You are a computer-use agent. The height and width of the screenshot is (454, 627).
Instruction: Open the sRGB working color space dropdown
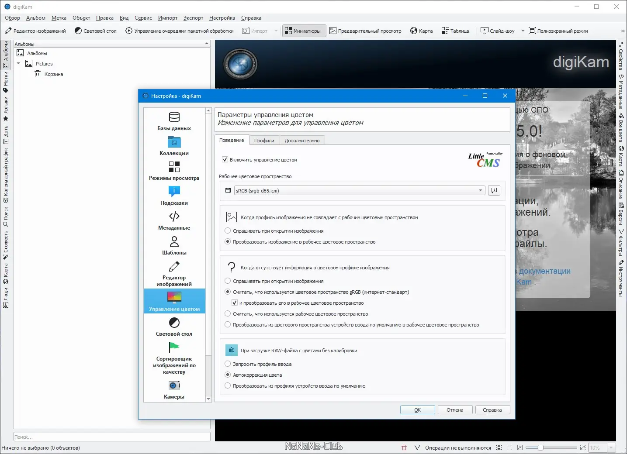point(359,191)
